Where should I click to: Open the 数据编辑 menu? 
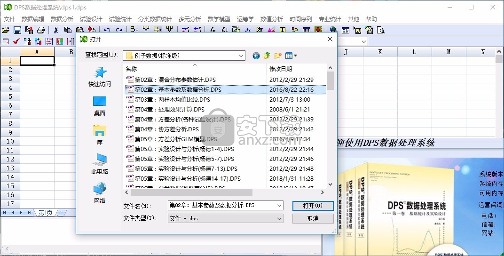point(33,19)
